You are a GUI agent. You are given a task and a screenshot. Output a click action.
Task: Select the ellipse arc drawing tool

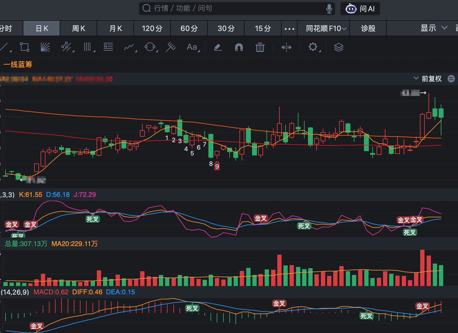click(x=151, y=47)
